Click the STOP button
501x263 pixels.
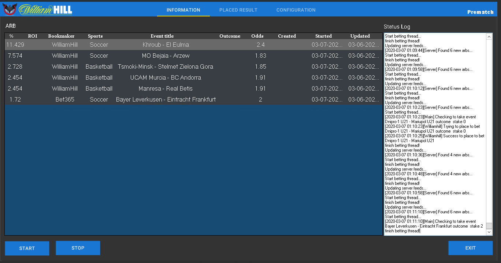78,248
